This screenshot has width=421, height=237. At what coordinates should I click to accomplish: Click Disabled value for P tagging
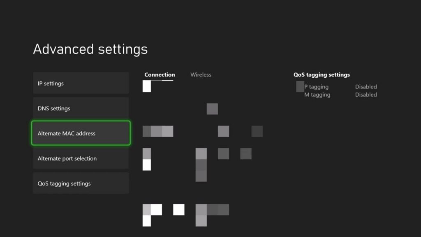365,86
